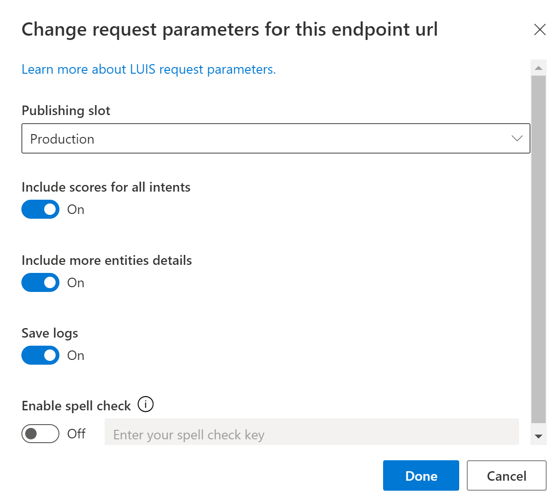Click the On label beside Save logs
This screenshot has height=504, width=559.
(x=76, y=355)
